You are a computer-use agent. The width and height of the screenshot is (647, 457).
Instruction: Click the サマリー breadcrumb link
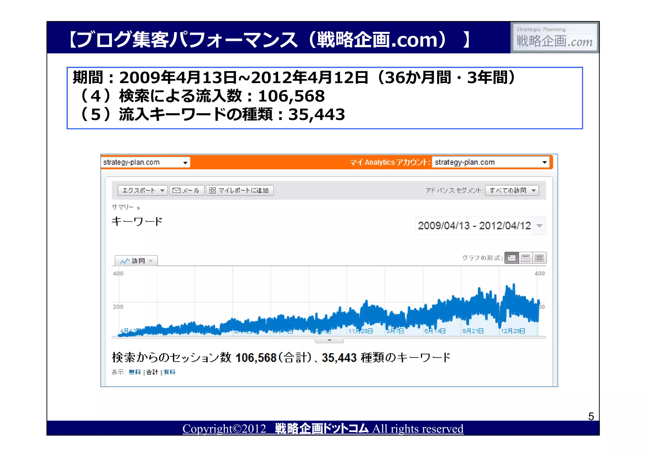coord(123,207)
